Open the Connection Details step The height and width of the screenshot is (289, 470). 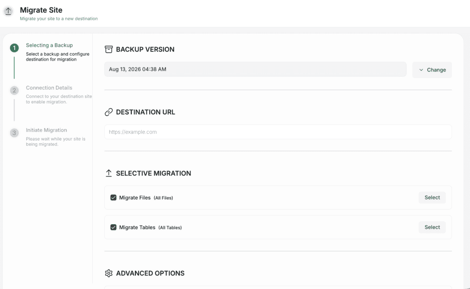tap(49, 88)
